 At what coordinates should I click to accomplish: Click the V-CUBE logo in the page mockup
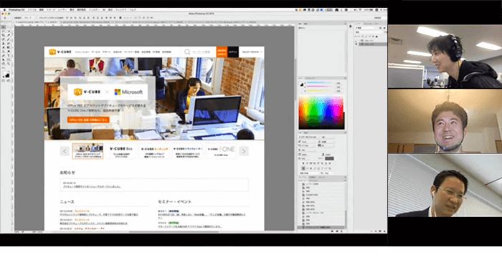click(x=60, y=52)
